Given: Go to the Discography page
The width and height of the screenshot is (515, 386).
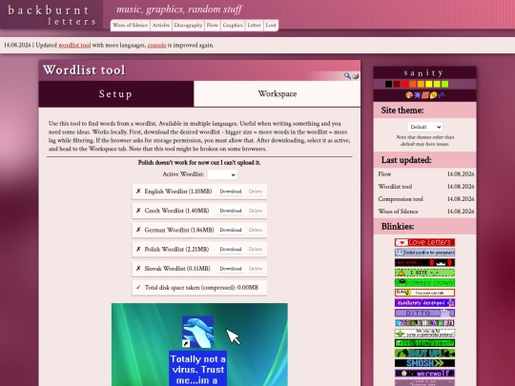Looking at the screenshot, I should point(188,26).
